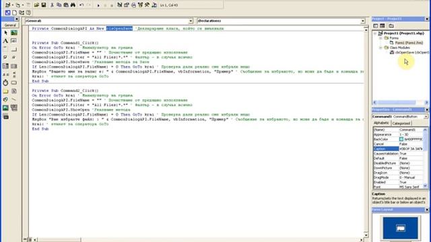
Task: Open the Form Layout Window toolbar icon
Action: tap(133, 5)
